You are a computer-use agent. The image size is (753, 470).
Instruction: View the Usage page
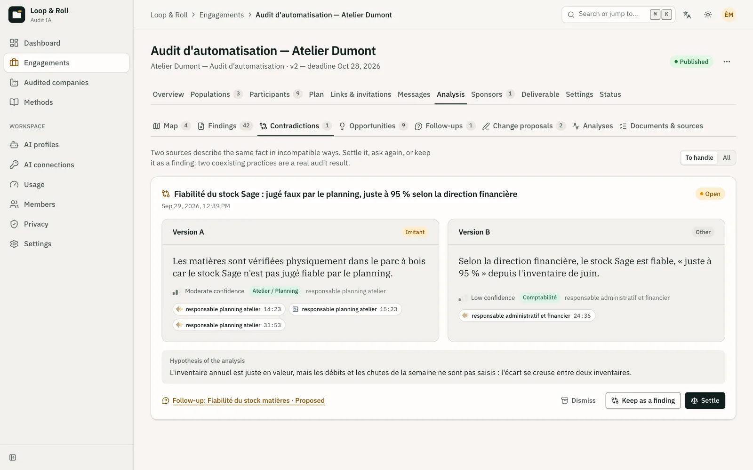pos(66,185)
